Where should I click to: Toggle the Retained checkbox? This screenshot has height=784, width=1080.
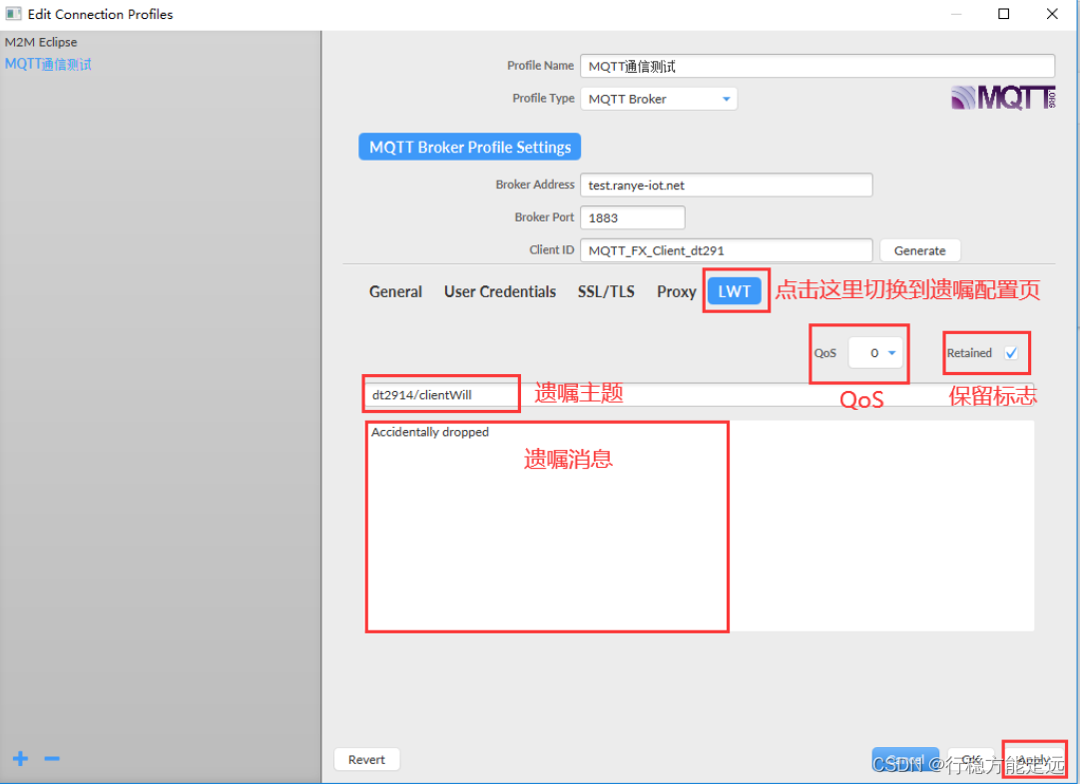pos(1011,352)
